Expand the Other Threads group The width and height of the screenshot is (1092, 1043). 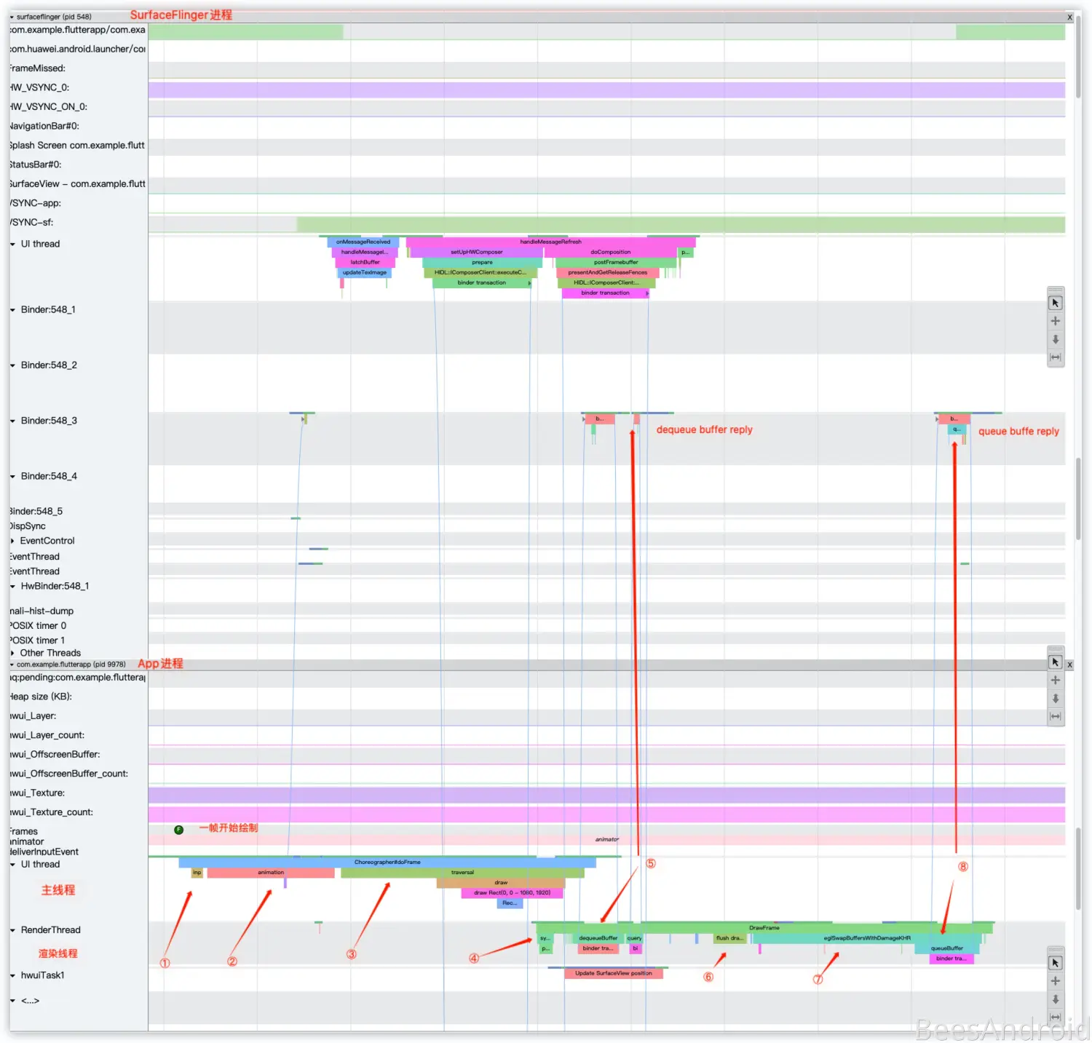pos(13,653)
